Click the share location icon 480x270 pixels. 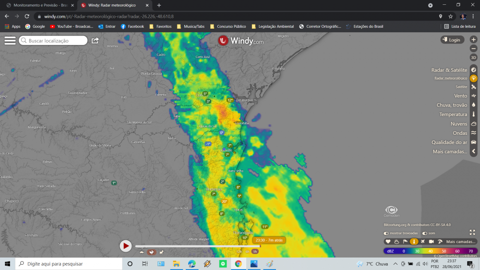95,40
